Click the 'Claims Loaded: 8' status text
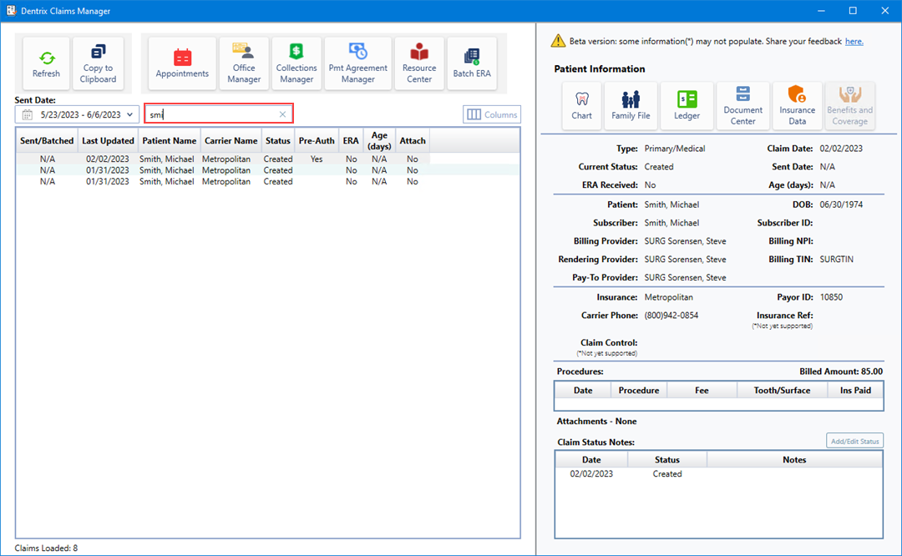Viewport: 902px width, 556px height. click(x=46, y=548)
